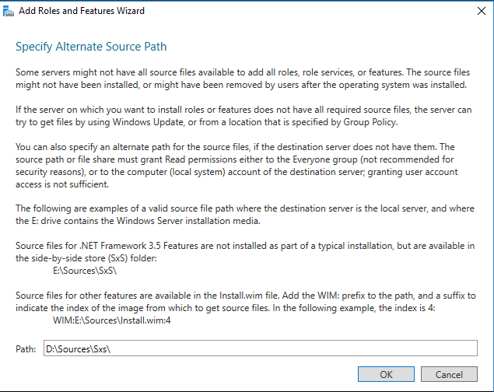This screenshot has height=392, width=494.
Task: Click the "Specify Alternate Source Path" heading
Action: click(x=91, y=47)
